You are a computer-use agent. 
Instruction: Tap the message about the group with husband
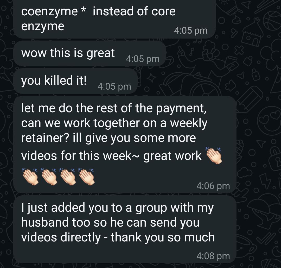[125, 229]
